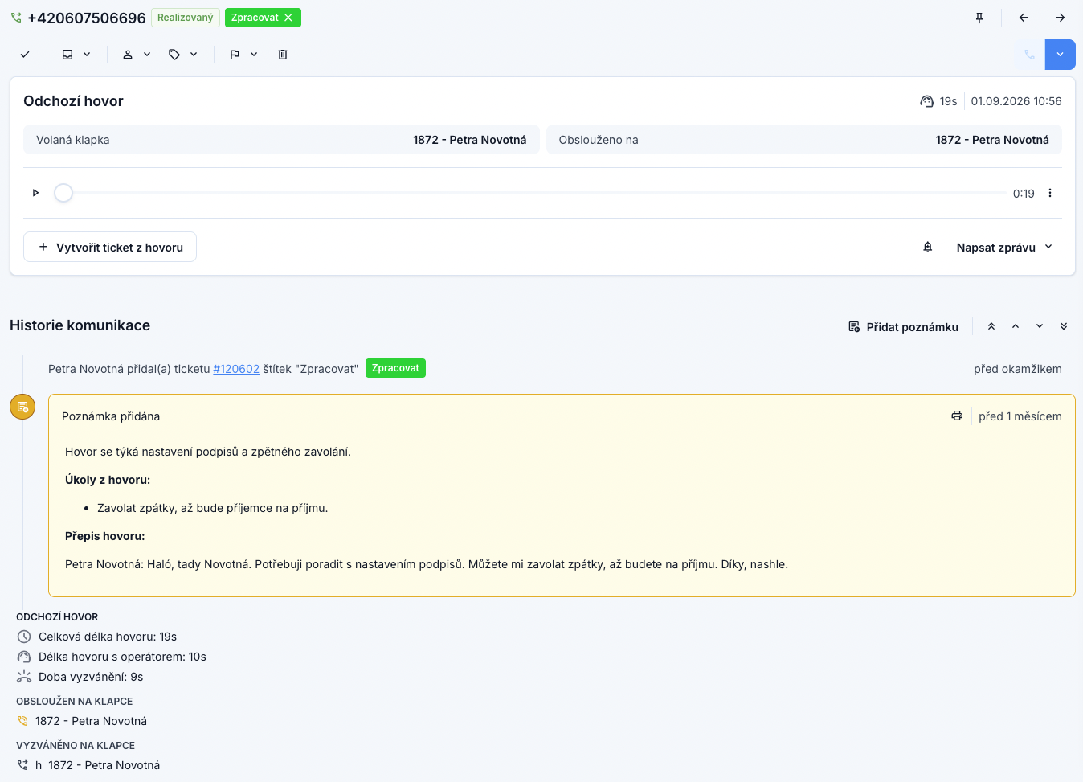Viewport: 1083px width, 782px height.
Task: Open the Napsat zprávu dropdown
Action: 1004,248
